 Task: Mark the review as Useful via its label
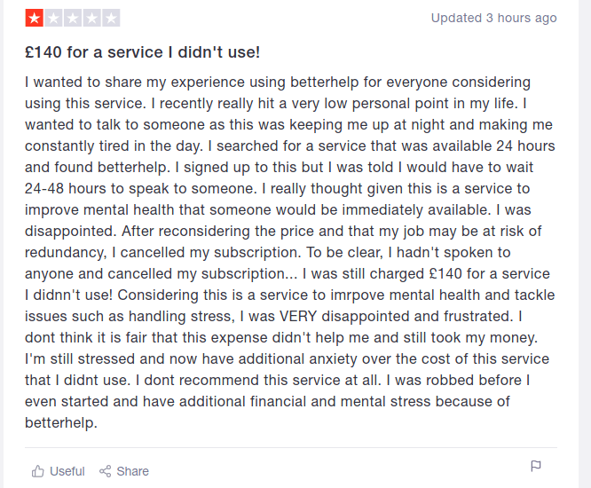point(67,471)
